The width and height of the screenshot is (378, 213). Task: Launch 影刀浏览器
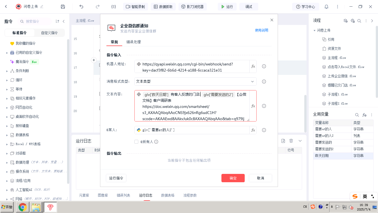point(192,7)
